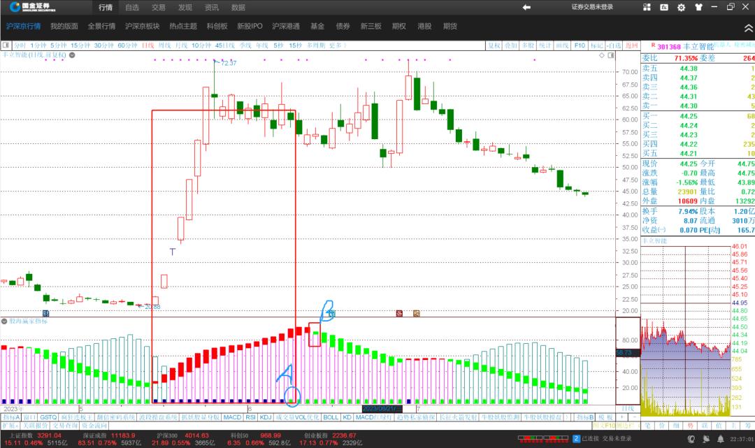Screen dimensions: 755x448
Task: Toggle the MACD indicator tab
Action: 232,417
